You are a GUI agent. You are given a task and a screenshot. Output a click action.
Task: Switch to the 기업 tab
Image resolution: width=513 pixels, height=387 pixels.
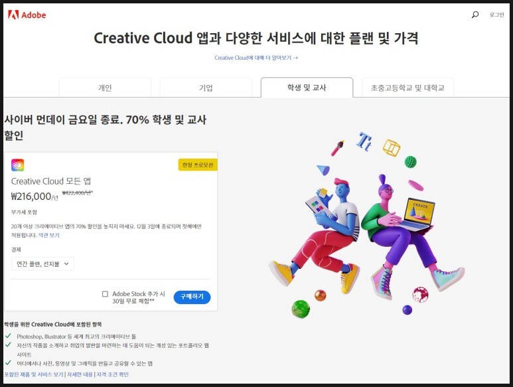[206, 88]
